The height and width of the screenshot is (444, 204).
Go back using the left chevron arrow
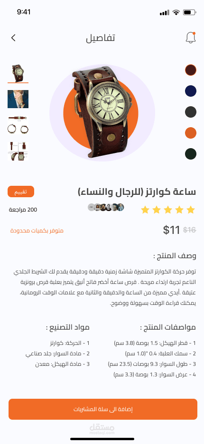(x=13, y=38)
